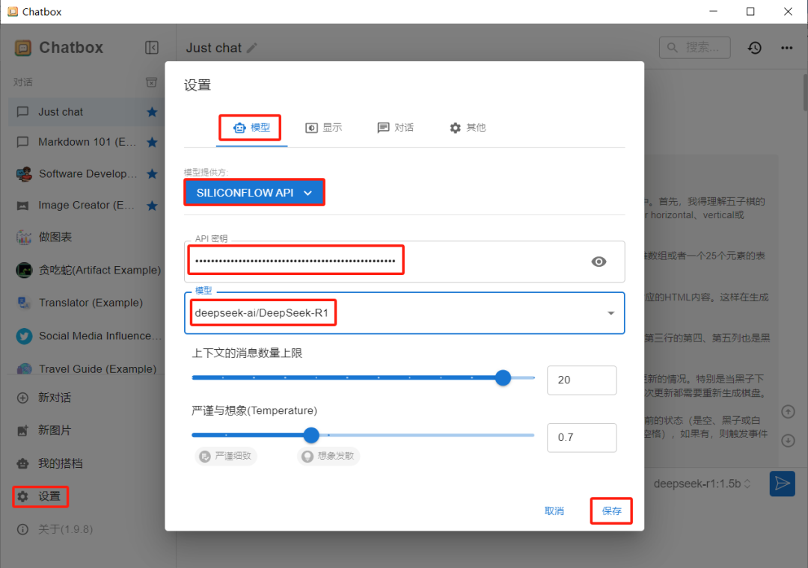This screenshot has width=808, height=568.
Task: Open the SILICONFLOW API provider dropdown
Action: (254, 193)
